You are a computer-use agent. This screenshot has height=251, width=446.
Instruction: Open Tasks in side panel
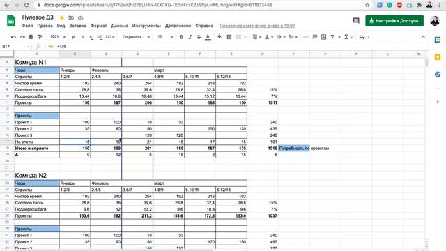click(x=438, y=75)
